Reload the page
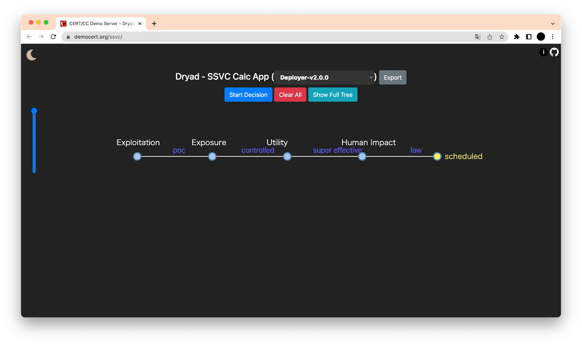 pos(53,37)
